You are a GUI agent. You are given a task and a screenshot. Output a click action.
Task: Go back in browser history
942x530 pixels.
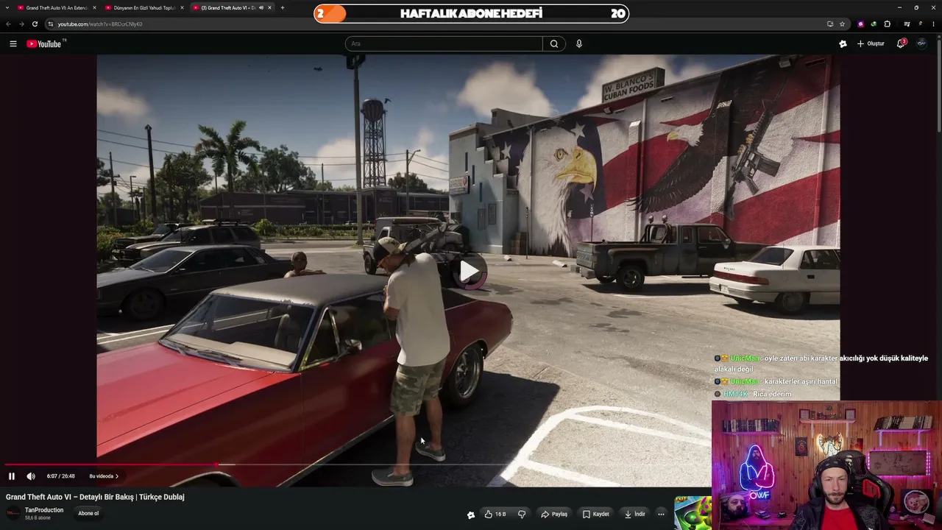[8, 24]
